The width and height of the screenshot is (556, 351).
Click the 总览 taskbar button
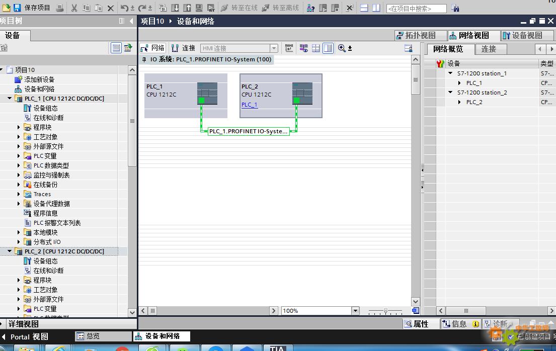[104, 336]
